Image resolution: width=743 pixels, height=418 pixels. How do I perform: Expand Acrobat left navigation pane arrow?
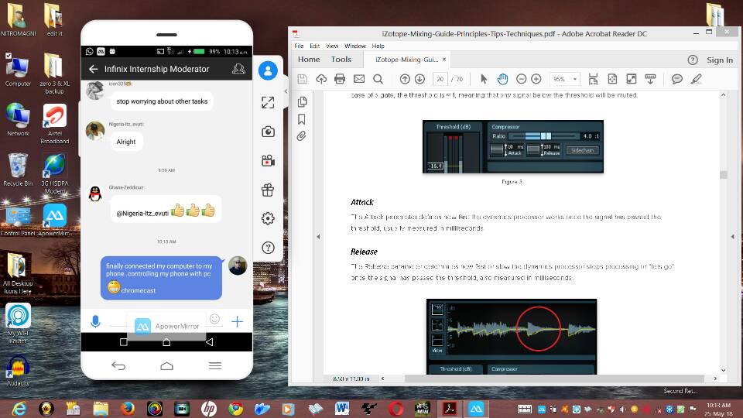click(318, 236)
